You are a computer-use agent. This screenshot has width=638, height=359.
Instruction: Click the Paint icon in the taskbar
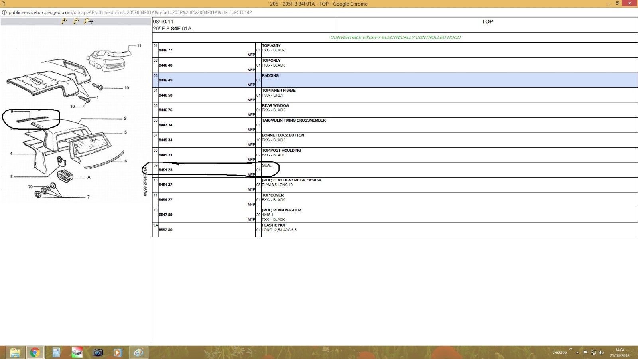[x=138, y=352]
